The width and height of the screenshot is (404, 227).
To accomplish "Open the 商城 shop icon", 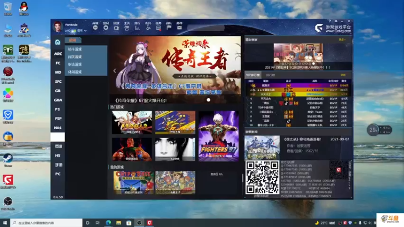I will (x=95, y=28).
